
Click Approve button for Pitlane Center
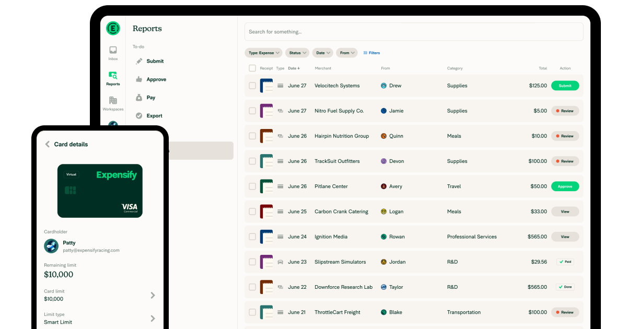pyautogui.click(x=565, y=186)
